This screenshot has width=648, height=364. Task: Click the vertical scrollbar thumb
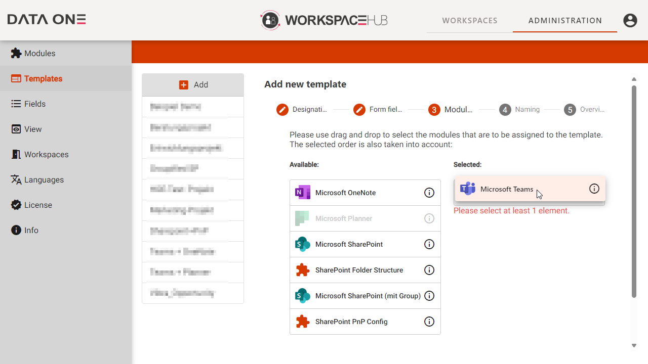[x=634, y=192]
